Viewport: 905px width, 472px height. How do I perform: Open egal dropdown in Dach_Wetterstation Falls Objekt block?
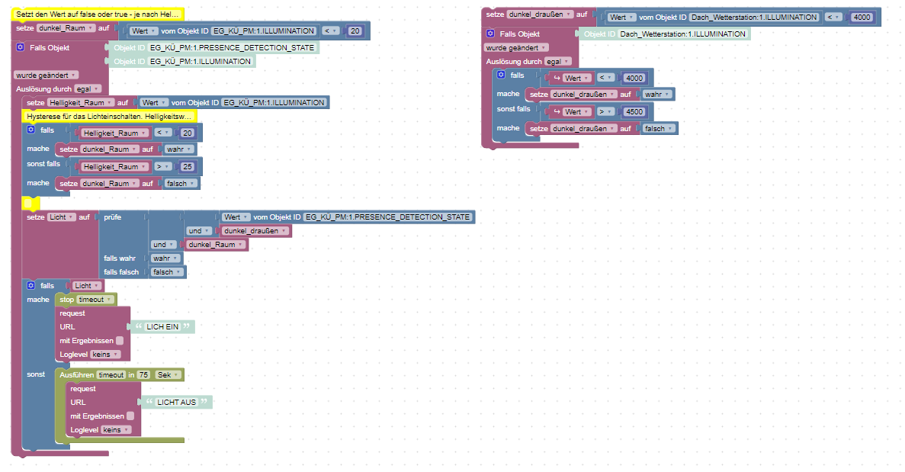[x=558, y=62]
